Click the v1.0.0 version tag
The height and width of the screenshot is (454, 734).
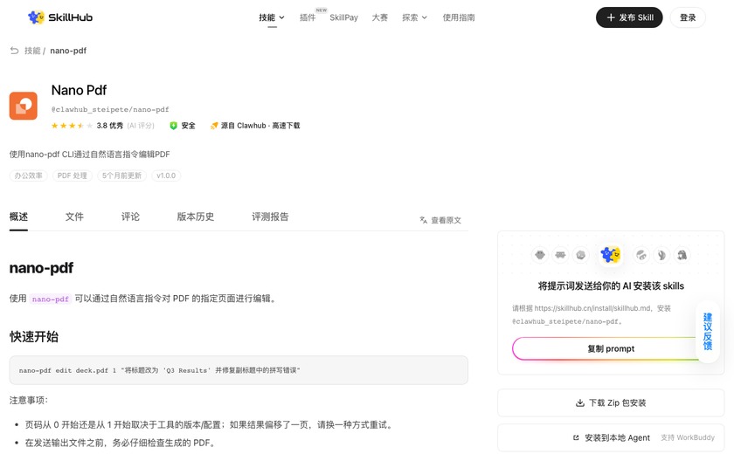coord(166,175)
